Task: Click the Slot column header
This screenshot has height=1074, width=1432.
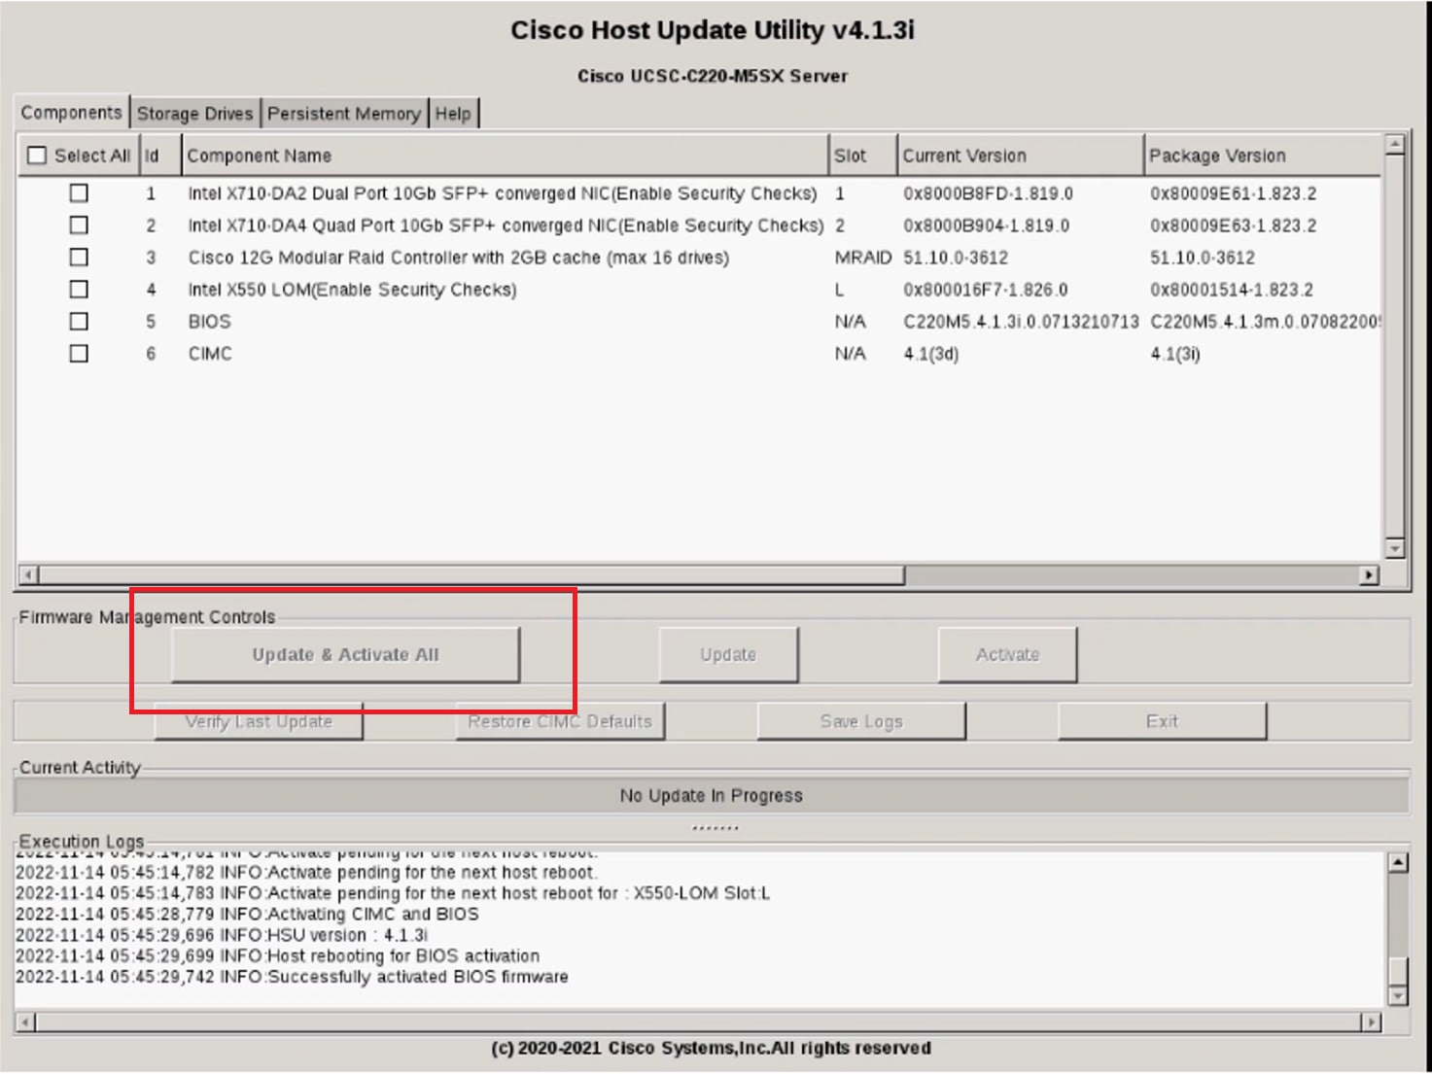Action: [x=862, y=156]
